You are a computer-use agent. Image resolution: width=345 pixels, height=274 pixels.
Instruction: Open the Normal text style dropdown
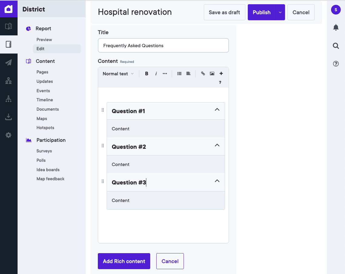click(118, 74)
